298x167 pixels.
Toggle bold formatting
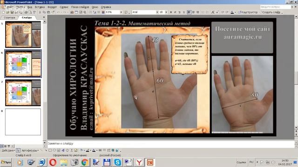click(171, 12)
